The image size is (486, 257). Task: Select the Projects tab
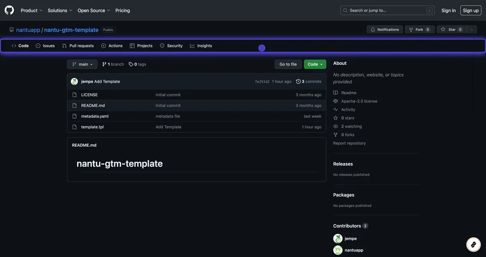point(141,46)
